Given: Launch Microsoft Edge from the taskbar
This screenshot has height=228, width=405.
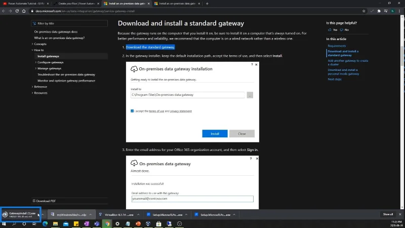Looking at the screenshot, I should [x=45, y=223].
